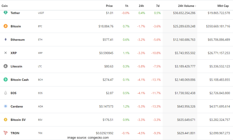Select Bitcoin SV price $176.51
This screenshot has height=140, width=233.
pos(108,120)
